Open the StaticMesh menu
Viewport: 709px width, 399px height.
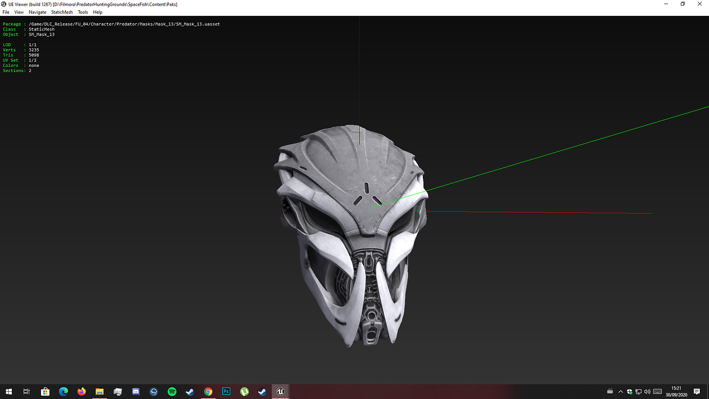62,12
